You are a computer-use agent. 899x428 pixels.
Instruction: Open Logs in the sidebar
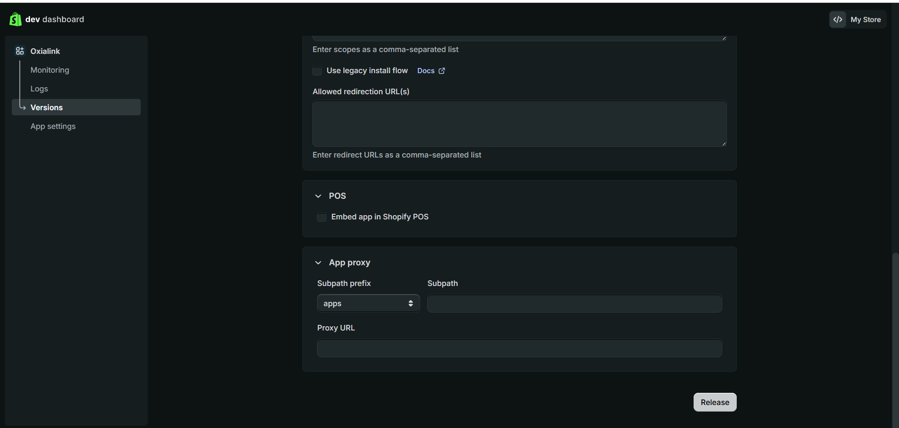point(39,89)
